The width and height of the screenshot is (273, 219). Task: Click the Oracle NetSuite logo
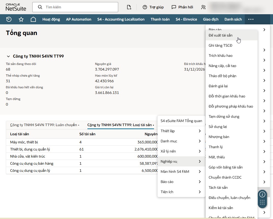(x=16, y=7)
